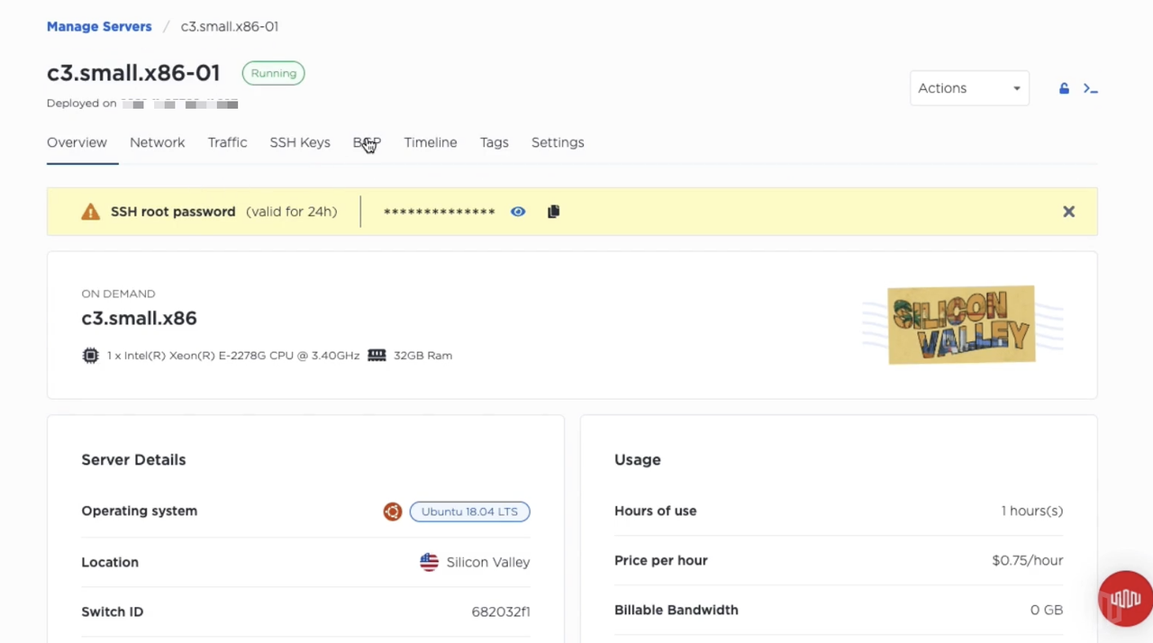Click the (valid for 24h) text
Screen dimensions: 1153x643
(292, 212)
